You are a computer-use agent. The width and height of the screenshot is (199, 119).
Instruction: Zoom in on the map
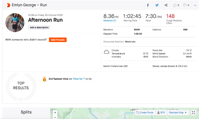tap(55, 113)
